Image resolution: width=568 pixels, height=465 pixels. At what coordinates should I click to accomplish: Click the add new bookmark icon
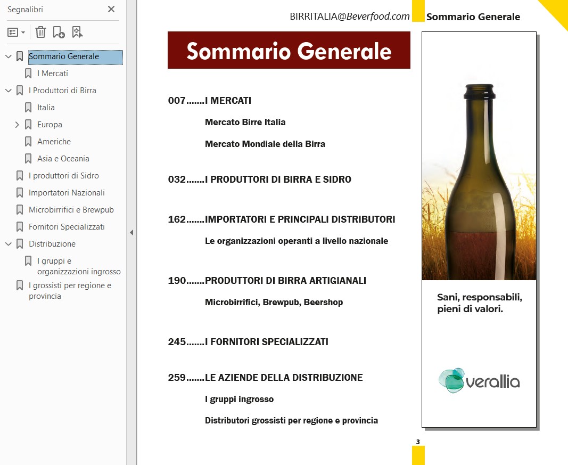click(x=59, y=32)
